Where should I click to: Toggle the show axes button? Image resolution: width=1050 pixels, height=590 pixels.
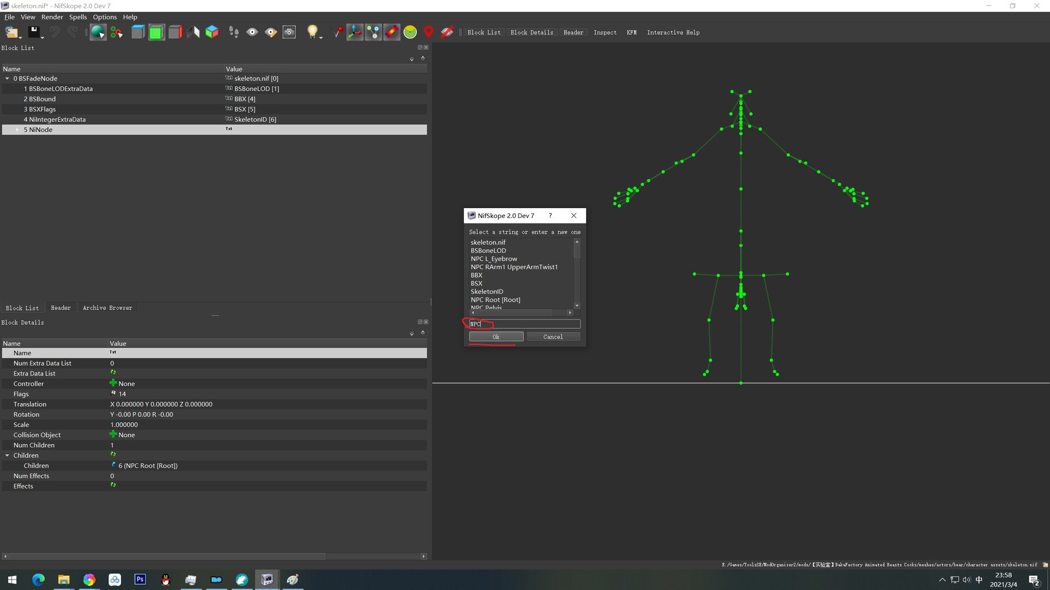(x=355, y=32)
